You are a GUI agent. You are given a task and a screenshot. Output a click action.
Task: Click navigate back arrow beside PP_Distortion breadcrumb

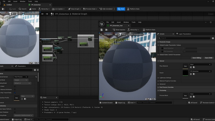42,14
